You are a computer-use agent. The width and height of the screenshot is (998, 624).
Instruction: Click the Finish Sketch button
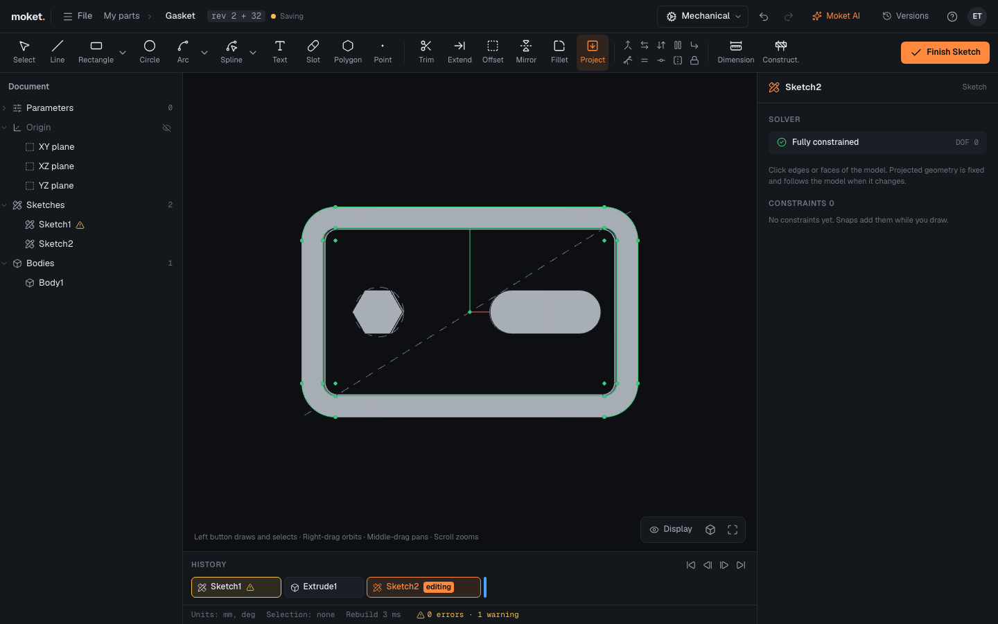(945, 53)
